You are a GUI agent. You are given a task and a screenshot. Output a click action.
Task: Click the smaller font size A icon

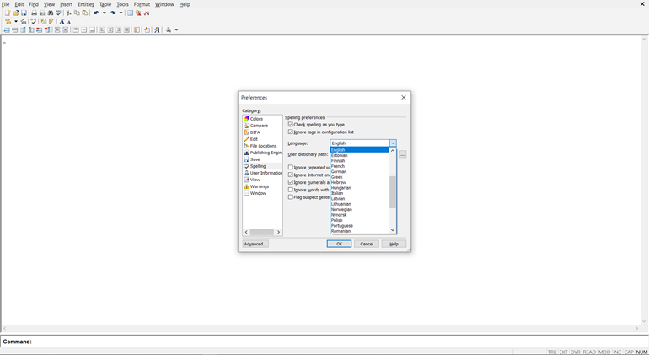click(69, 22)
